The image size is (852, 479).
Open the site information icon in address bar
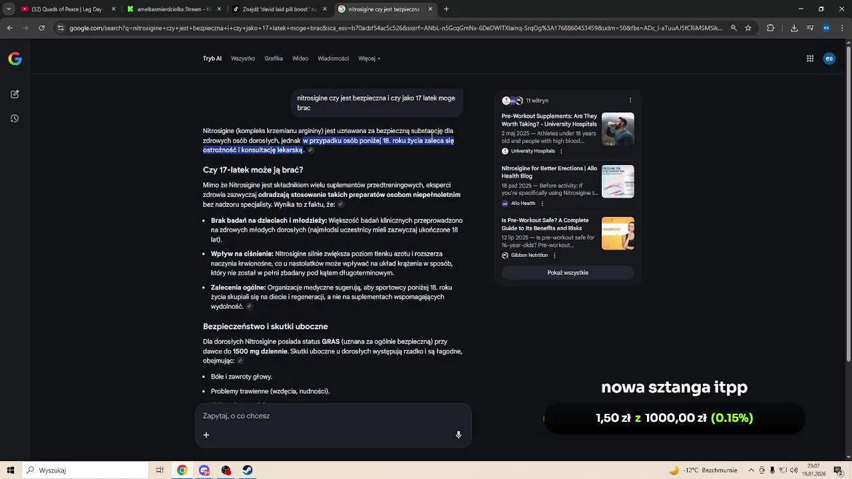[x=61, y=28]
